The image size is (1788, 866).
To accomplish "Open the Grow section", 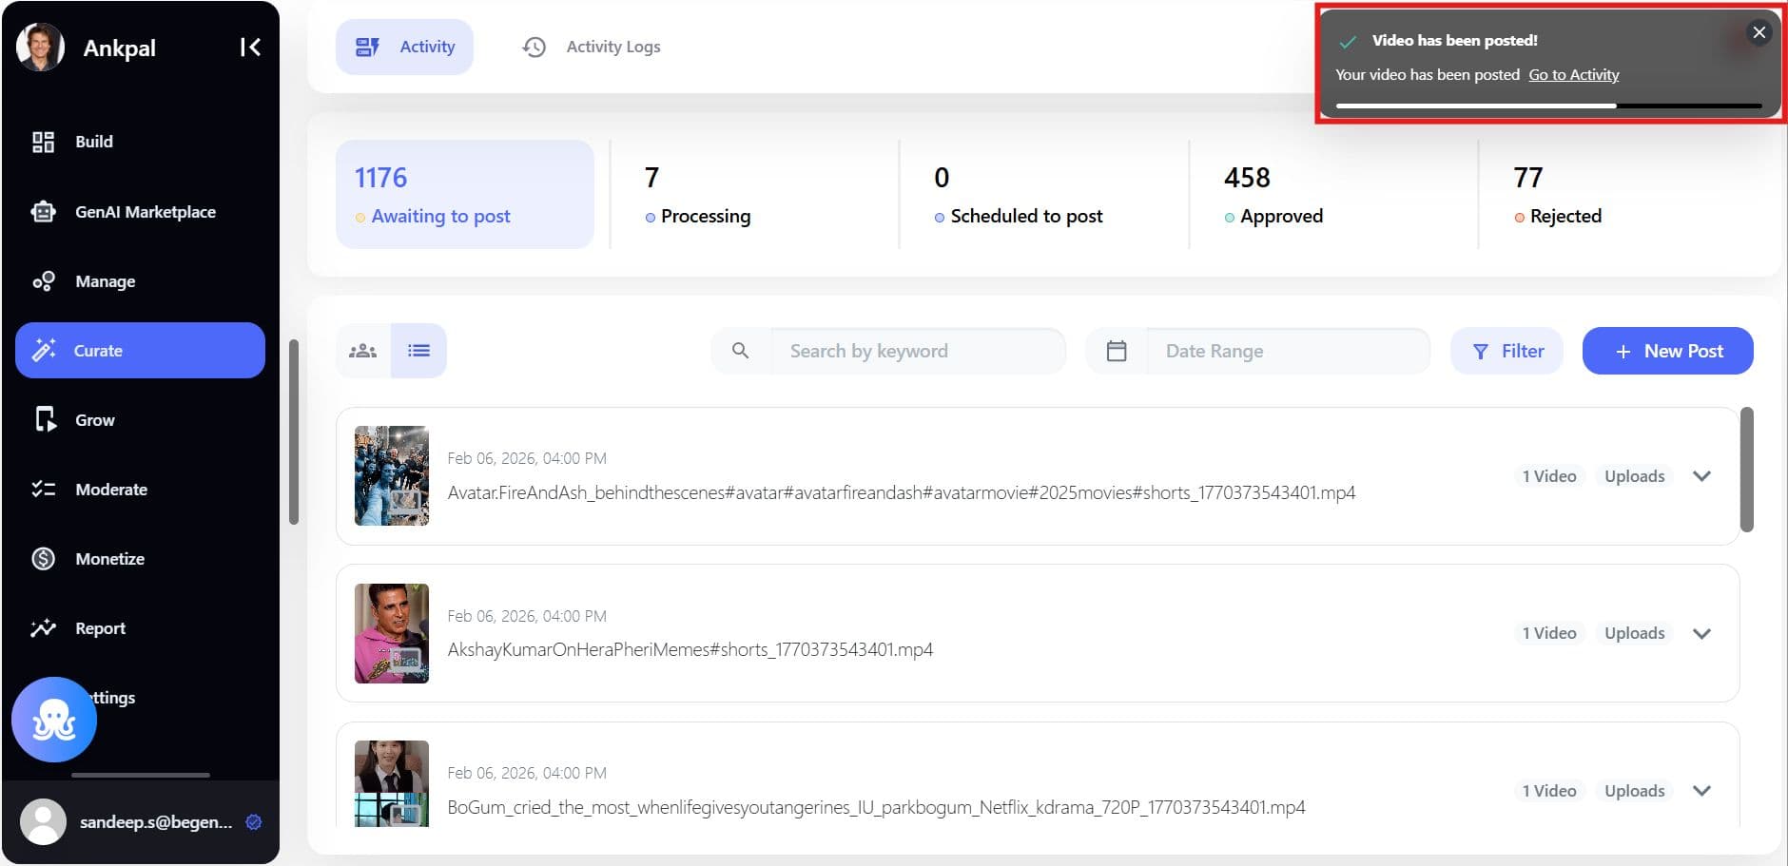I will 140,420.
